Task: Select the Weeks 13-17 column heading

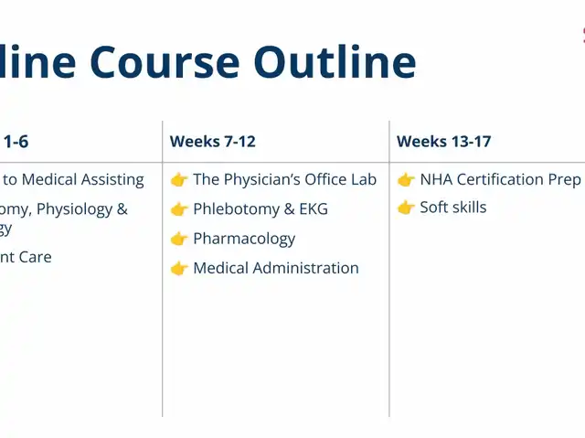Action: [443, 142]
